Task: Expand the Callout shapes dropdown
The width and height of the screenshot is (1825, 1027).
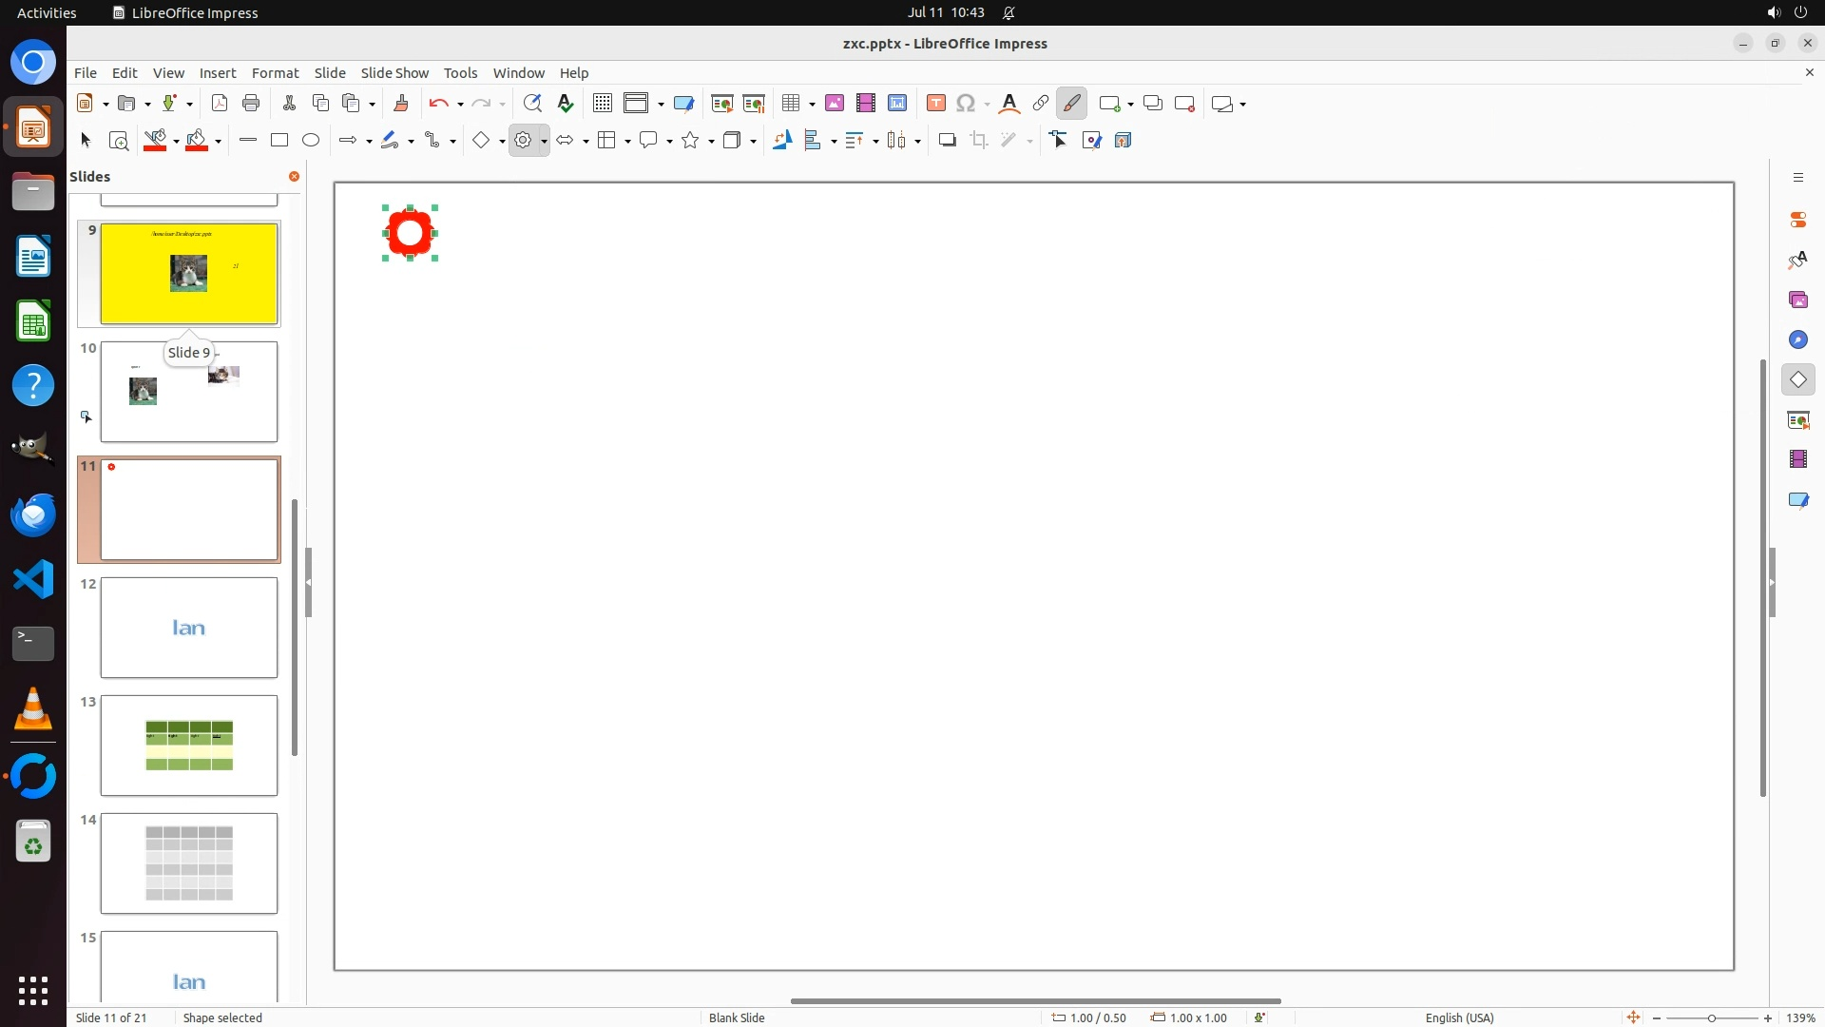Action: point(670,141)
